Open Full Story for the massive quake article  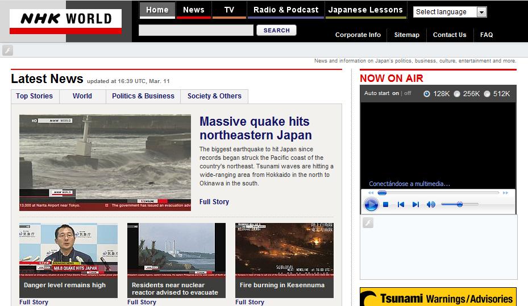(214, 202)
